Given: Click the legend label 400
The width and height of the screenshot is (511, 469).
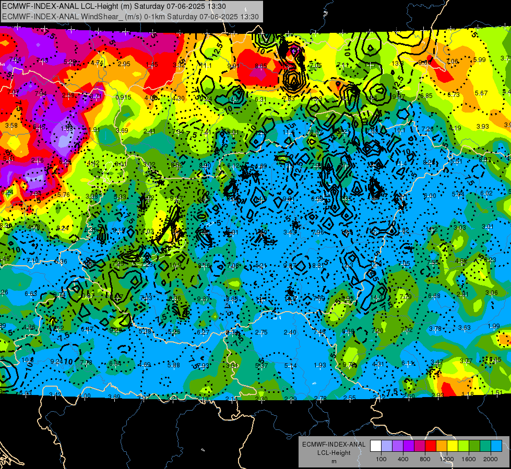Looking at the screenshot, I should click(403, 459).
